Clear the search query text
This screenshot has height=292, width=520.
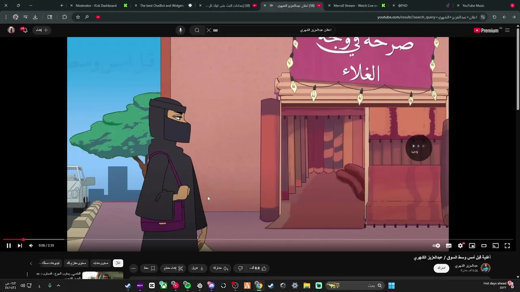(x=209, y=30)
